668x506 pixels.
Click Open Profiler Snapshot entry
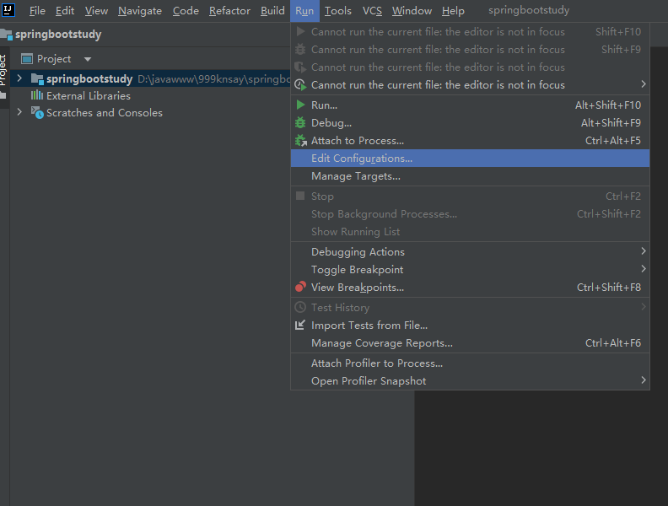point(368,381)
